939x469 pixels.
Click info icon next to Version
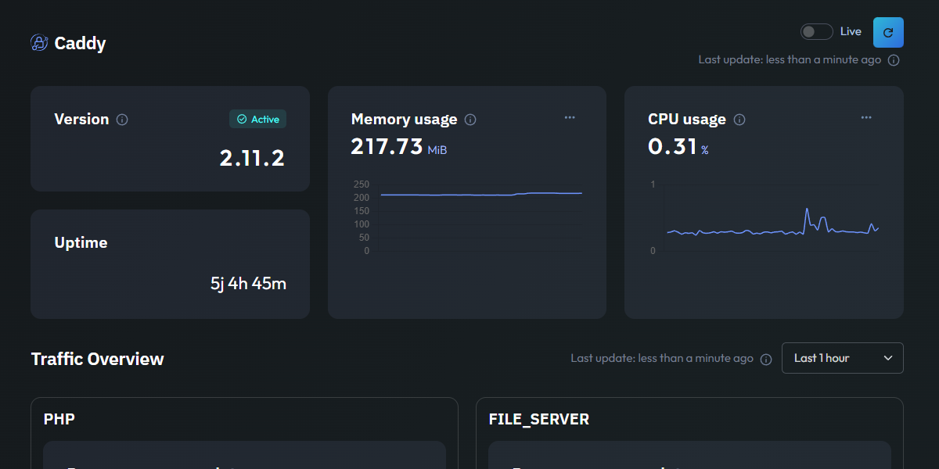pos(122,120)
